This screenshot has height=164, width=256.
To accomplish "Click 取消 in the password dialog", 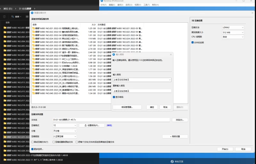I will pyautogui.click(x=165, y=107).
